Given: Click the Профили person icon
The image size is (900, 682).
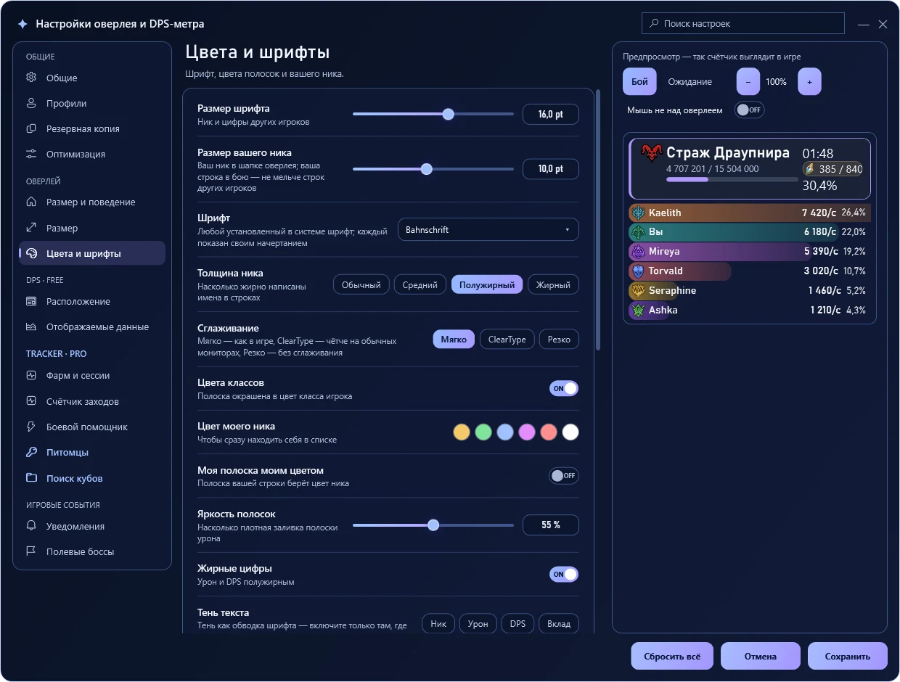Looking at the screenshot, I should [x=31, y=103].
